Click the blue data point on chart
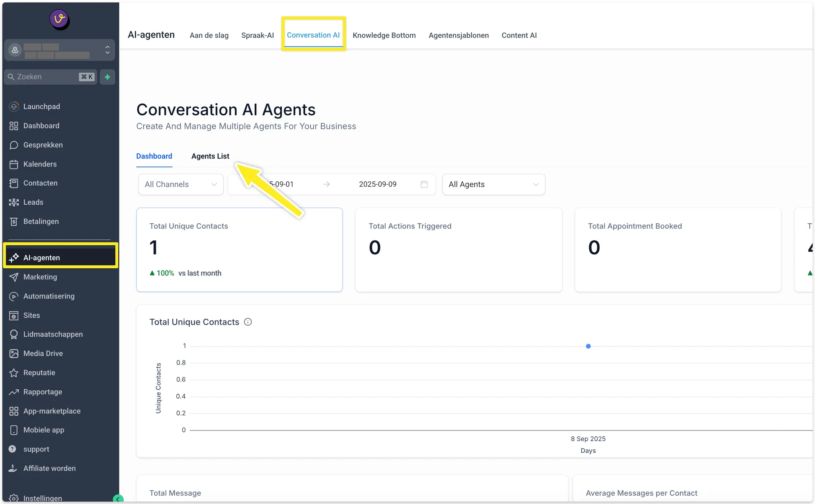The height and width of the screenshot is (504, 815). [x=588, y=346]
